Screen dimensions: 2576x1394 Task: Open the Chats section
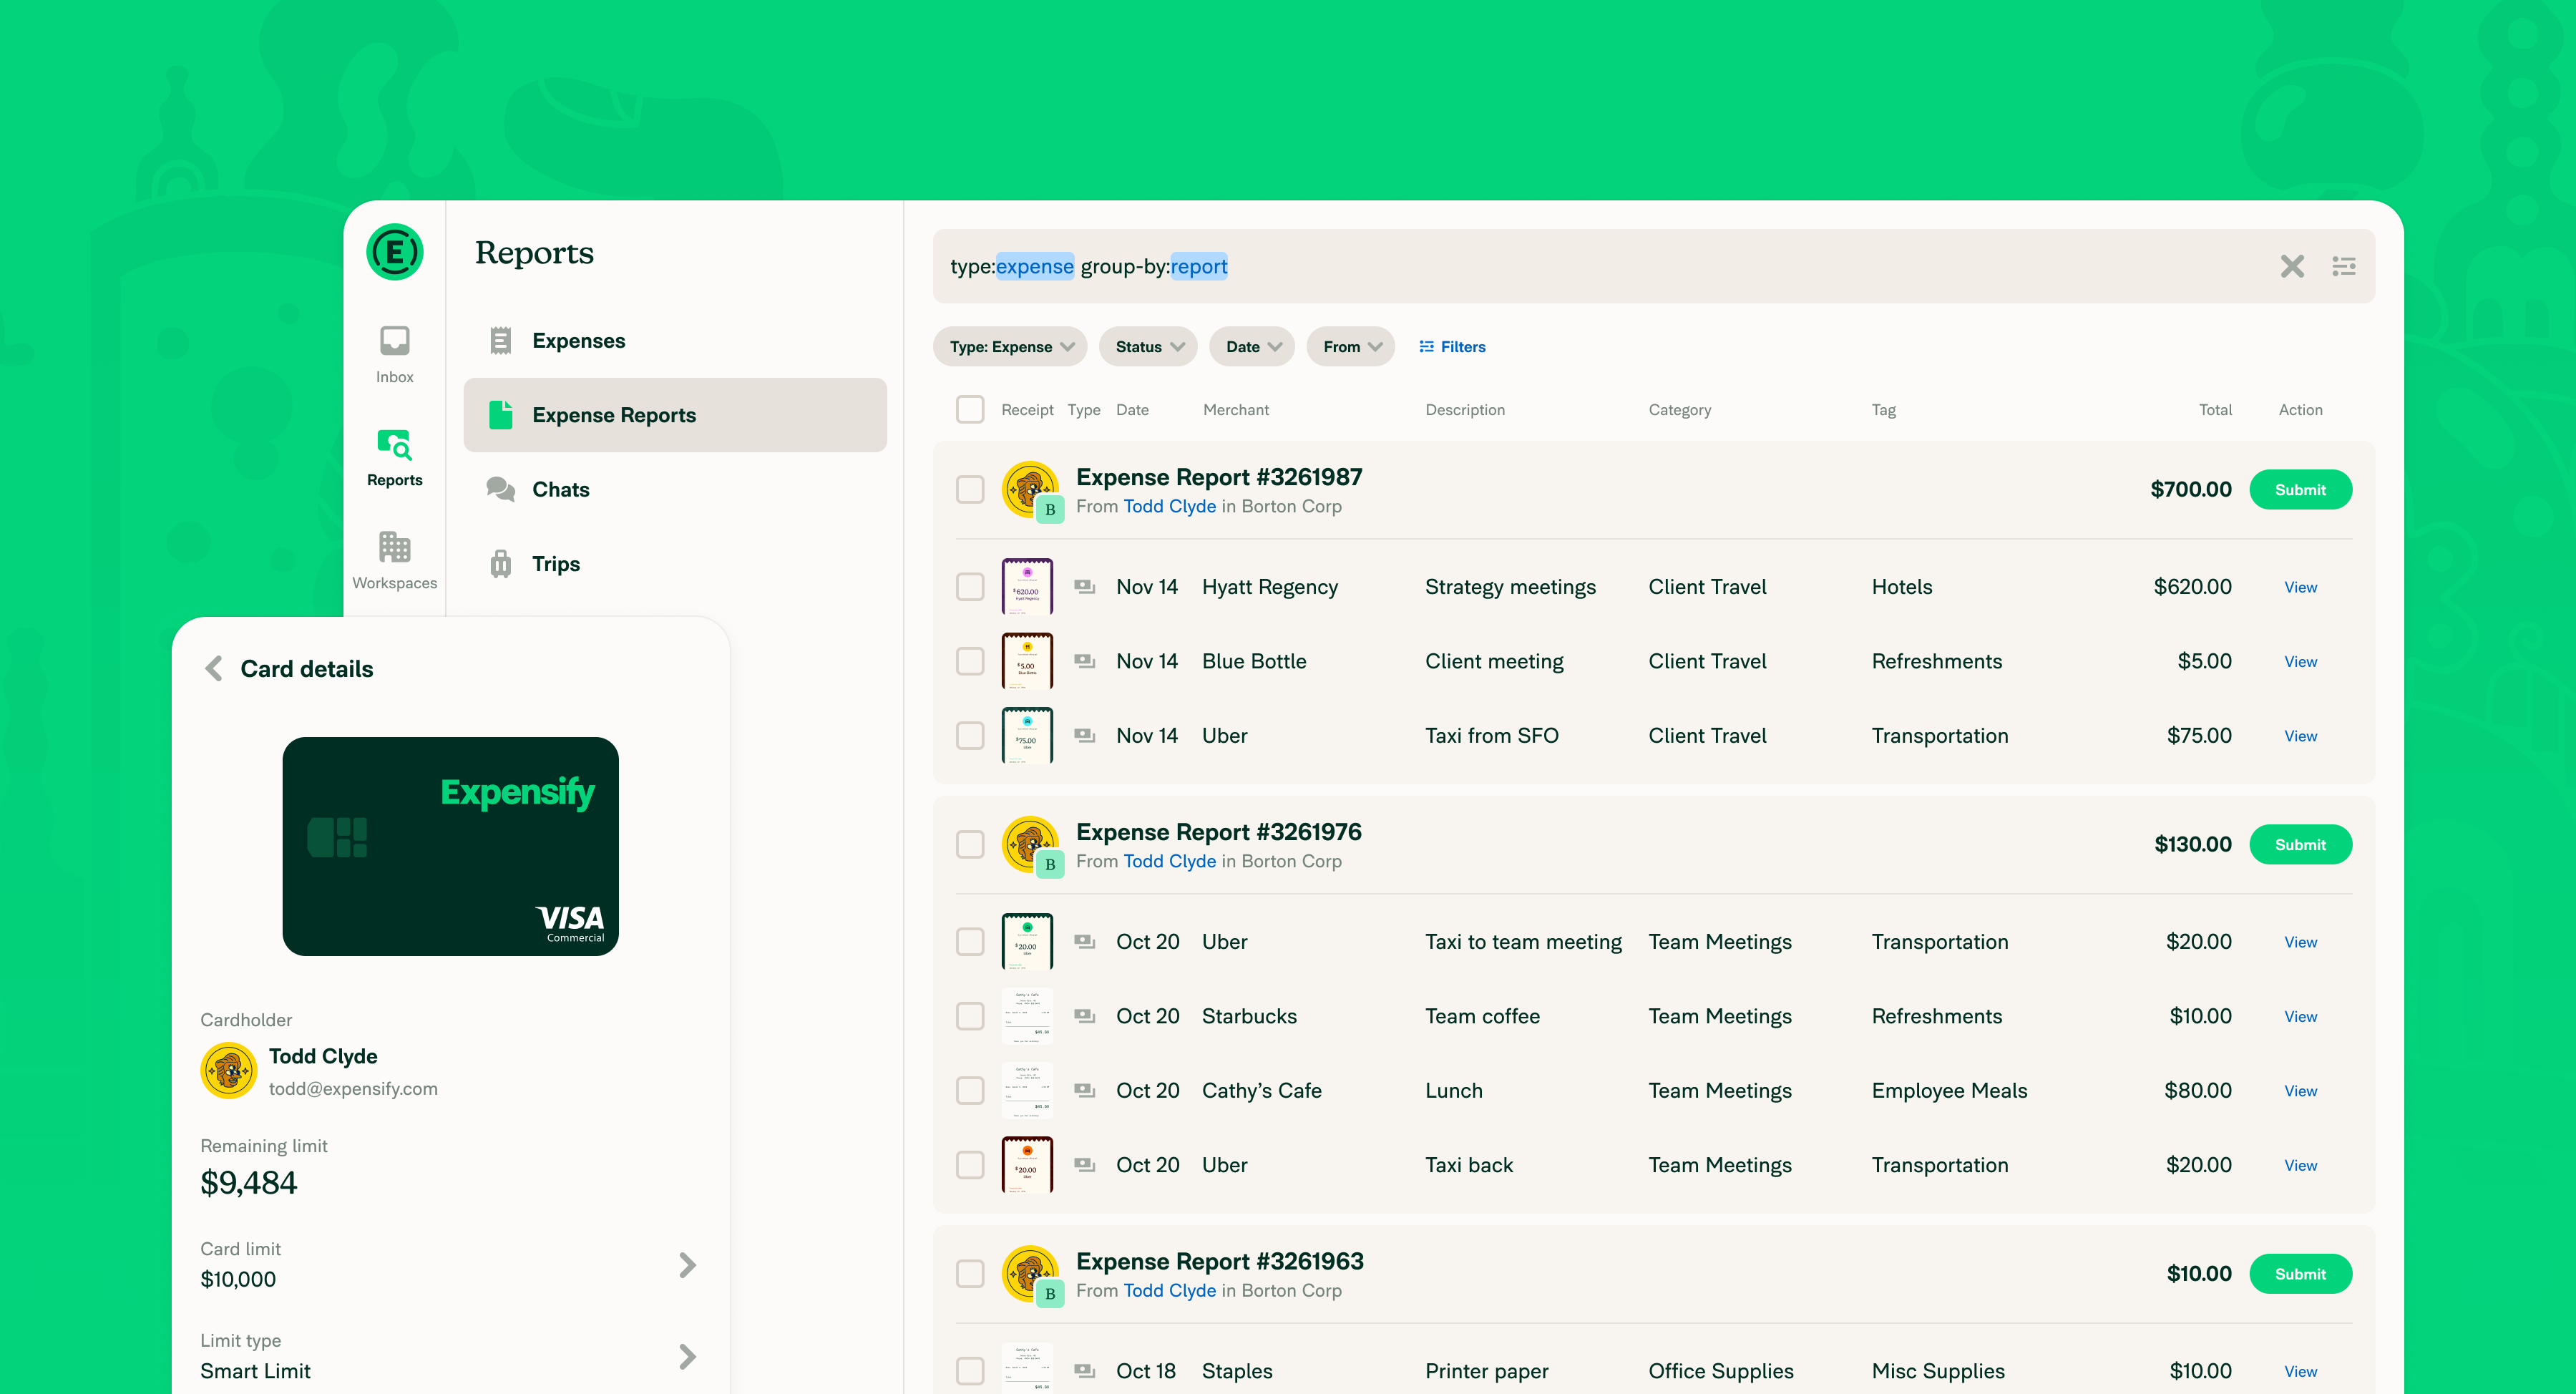560,489
